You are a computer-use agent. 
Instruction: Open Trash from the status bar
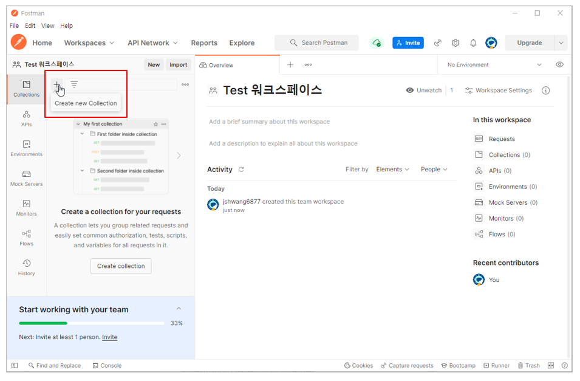[x=528, y=366]
